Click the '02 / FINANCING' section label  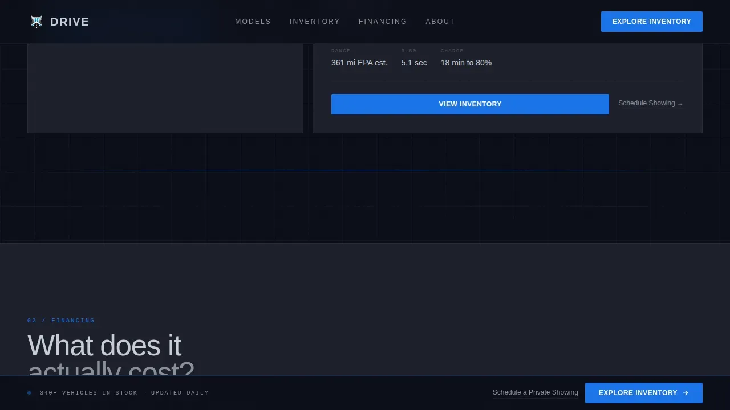(x=61, y=321)
